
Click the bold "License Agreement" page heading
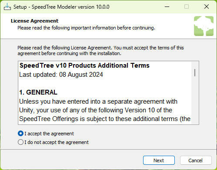point(34,21)
